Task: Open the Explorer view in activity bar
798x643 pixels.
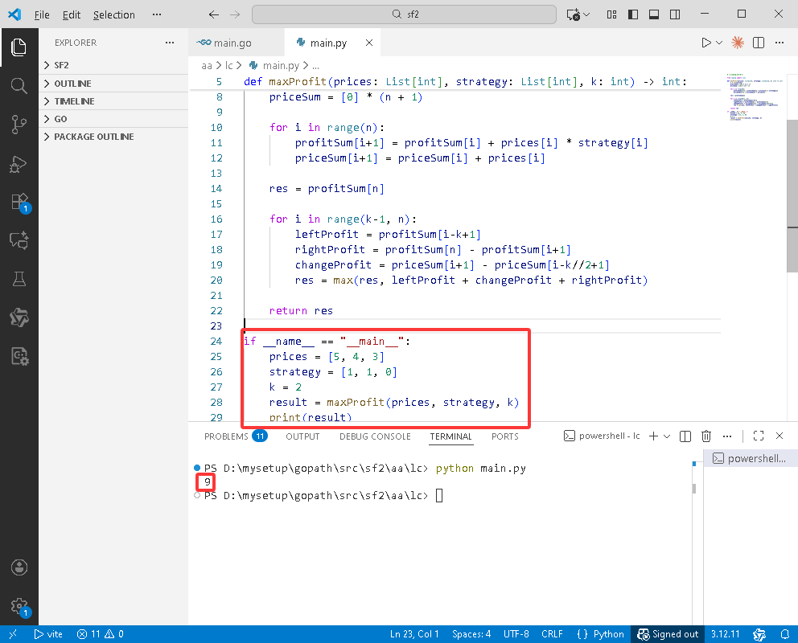Action: 19,47
